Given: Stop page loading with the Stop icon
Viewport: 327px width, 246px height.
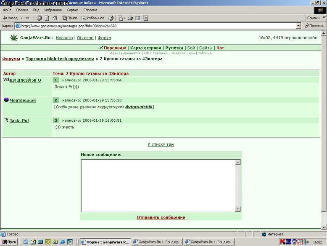Looking at the screenshot, I should [x=39, y=18].
